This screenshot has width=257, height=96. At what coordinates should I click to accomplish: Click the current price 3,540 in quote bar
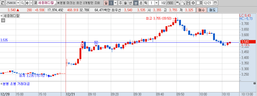pyautogui.click(x=12, y=10)
